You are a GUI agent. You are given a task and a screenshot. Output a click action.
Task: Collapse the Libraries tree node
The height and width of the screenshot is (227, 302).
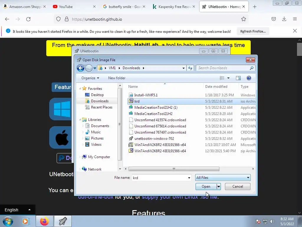(80, 120)
